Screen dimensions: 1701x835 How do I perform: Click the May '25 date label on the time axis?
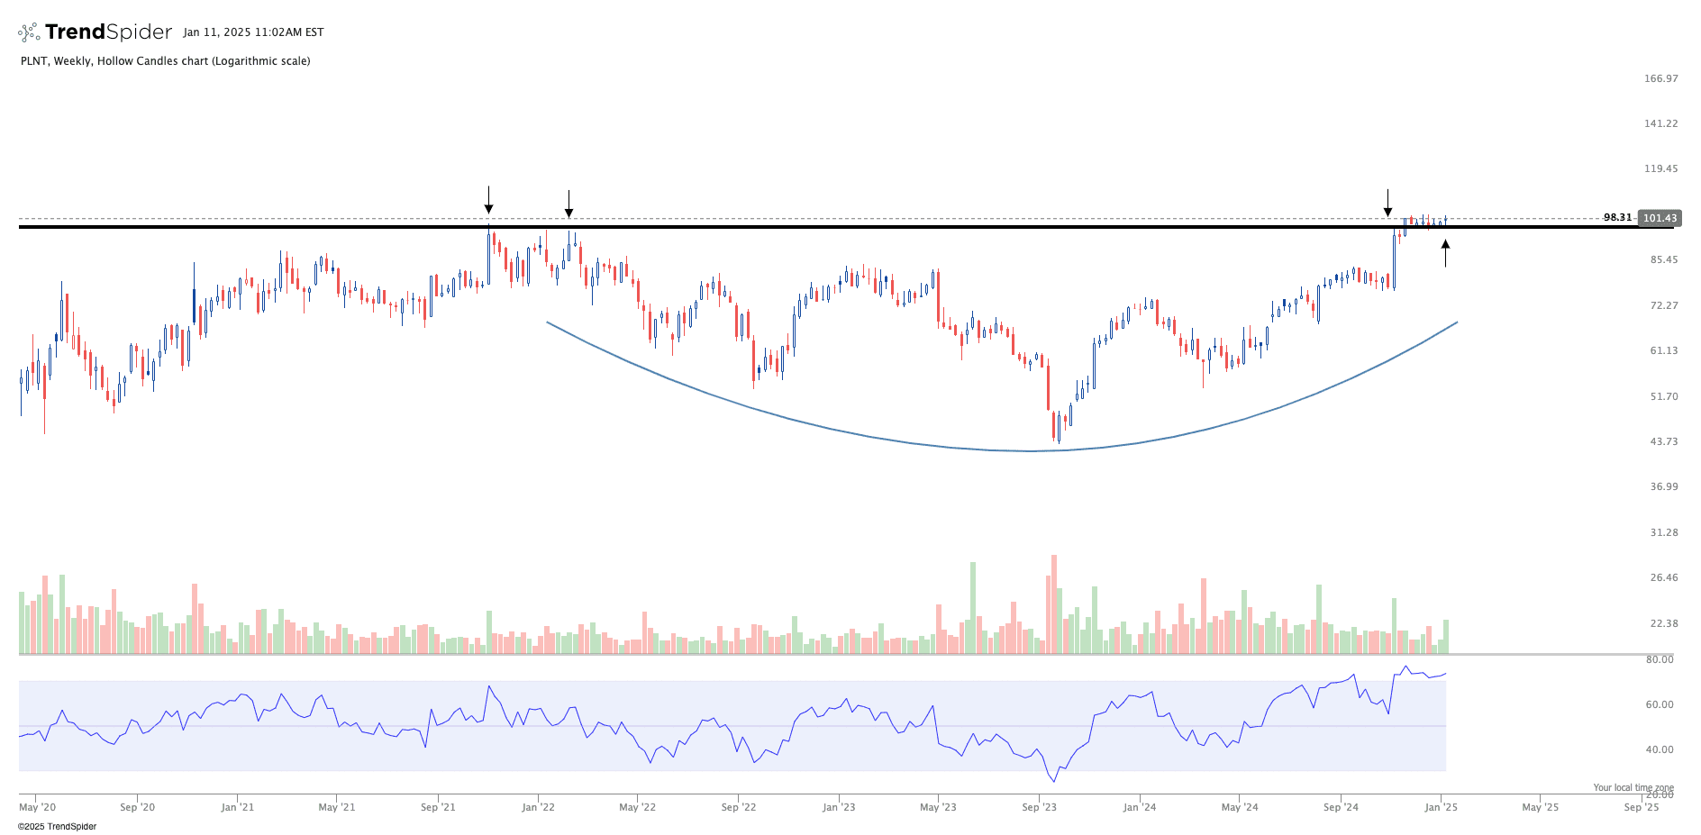coord(1540,807)
